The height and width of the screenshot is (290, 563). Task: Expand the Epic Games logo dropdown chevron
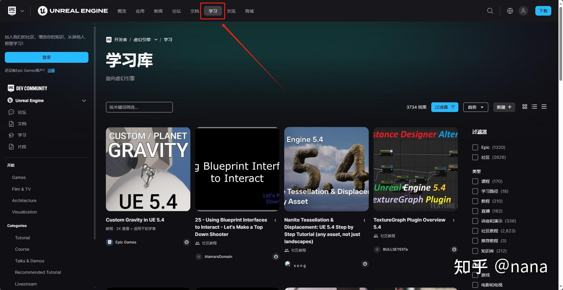[x=22, y=11]
